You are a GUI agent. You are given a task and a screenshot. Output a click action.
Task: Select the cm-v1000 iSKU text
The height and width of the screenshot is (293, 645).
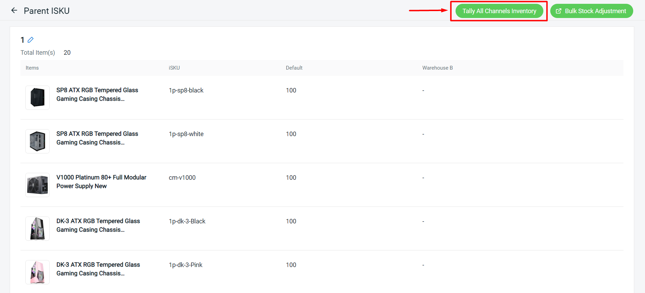[182, 178]
